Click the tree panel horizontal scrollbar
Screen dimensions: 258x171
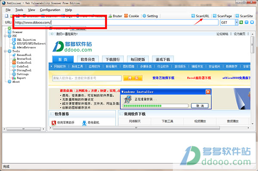(x=24, y=129)
